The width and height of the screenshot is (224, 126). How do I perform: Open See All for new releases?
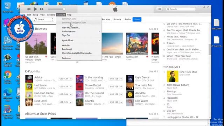pos(154,29)
